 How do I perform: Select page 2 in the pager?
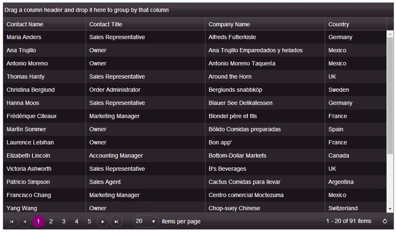(x=51, y=221)
